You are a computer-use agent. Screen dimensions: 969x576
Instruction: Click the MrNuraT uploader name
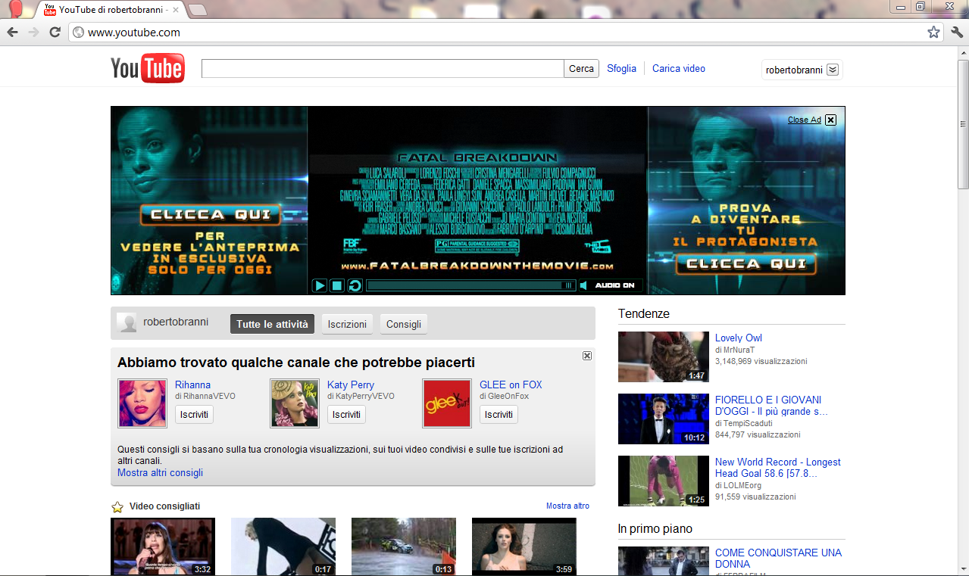point(737,350)
